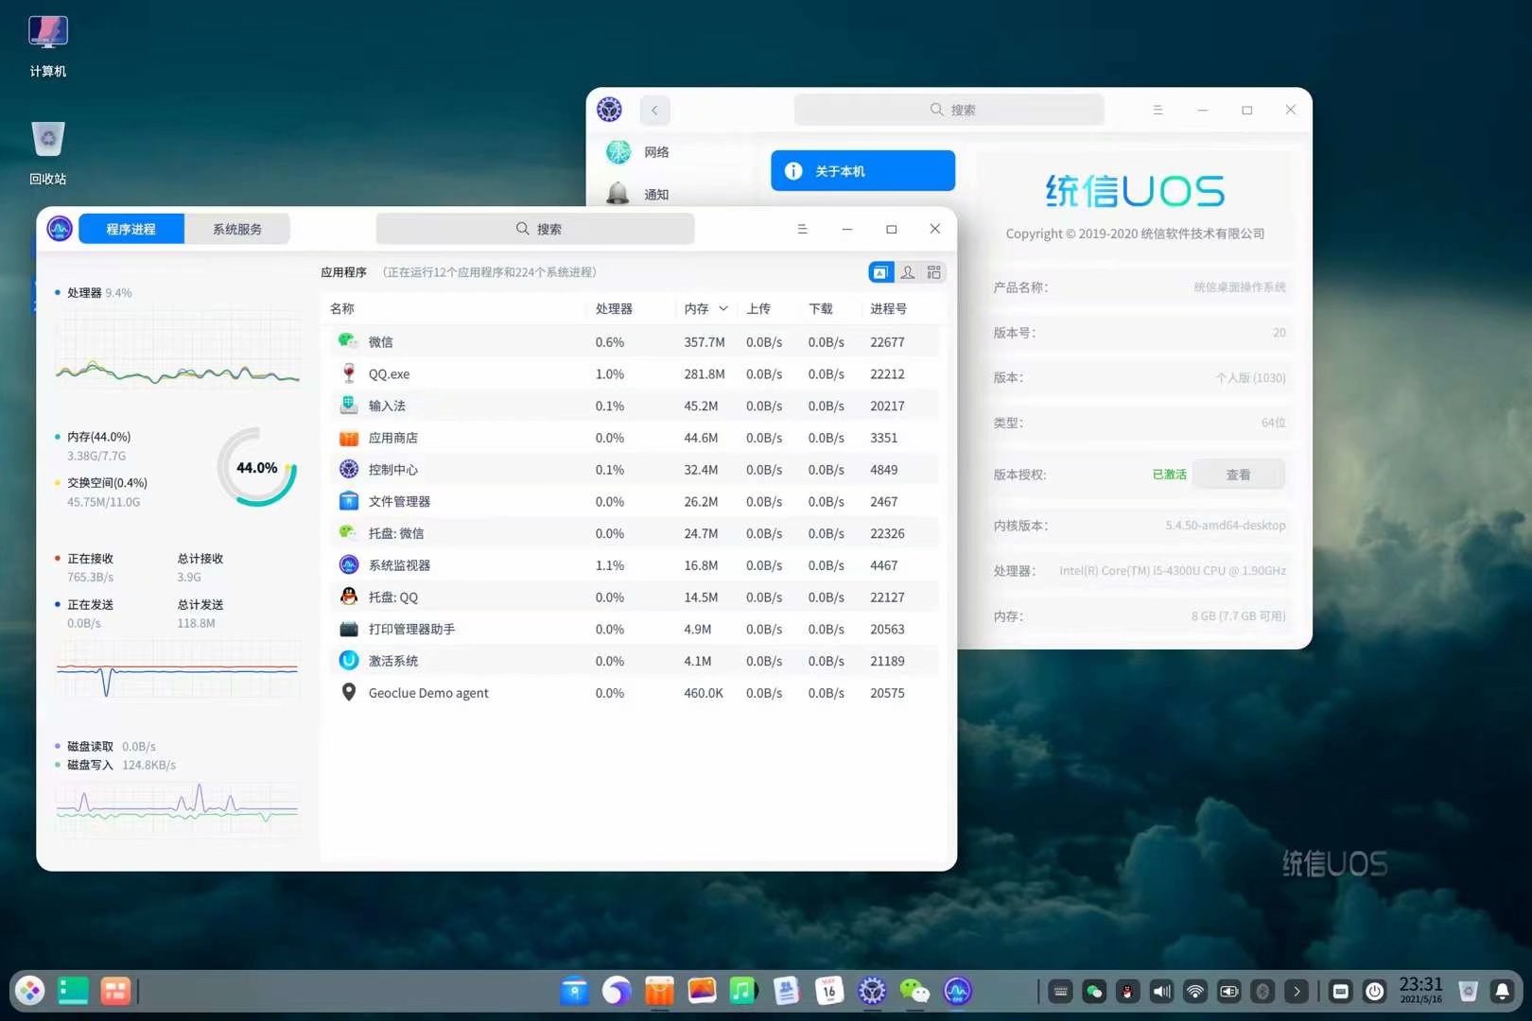Viewport: 1532px width, 1021px height.
Task: Select the 系统监视器 process icon
Action: [349, 565]
